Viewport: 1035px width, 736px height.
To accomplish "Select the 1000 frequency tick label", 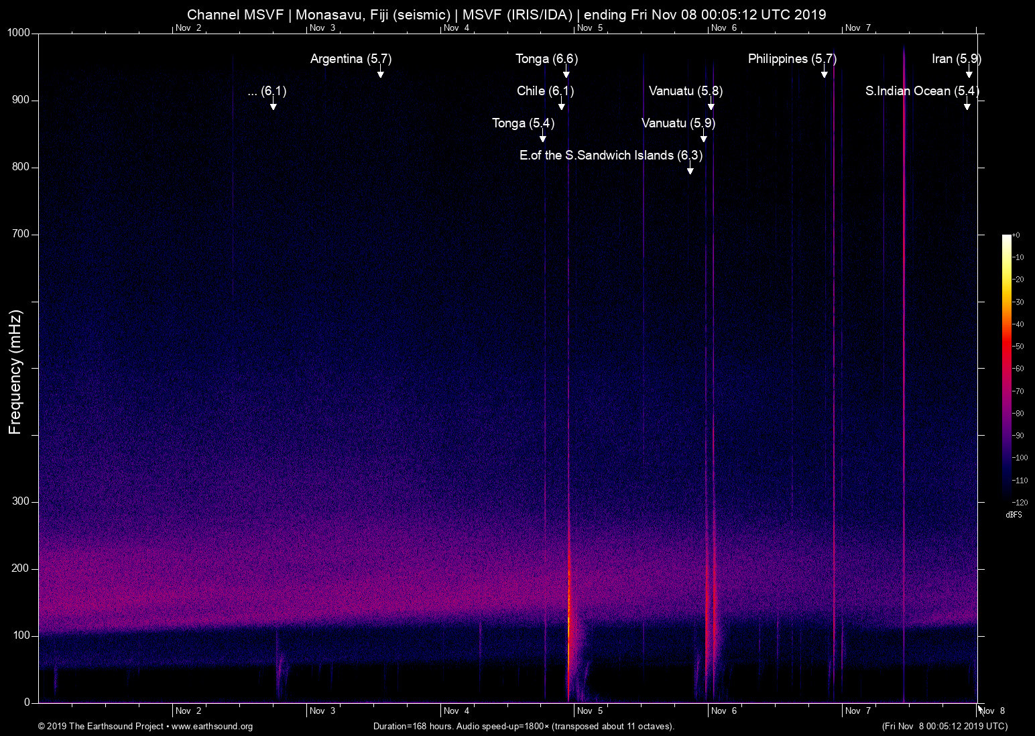I will click(x=19, y=32).
